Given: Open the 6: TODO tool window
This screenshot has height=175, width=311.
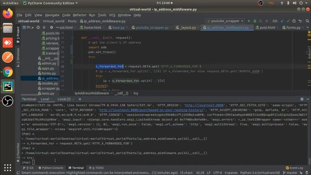Looking at the screenshot, I should [96, 168].
